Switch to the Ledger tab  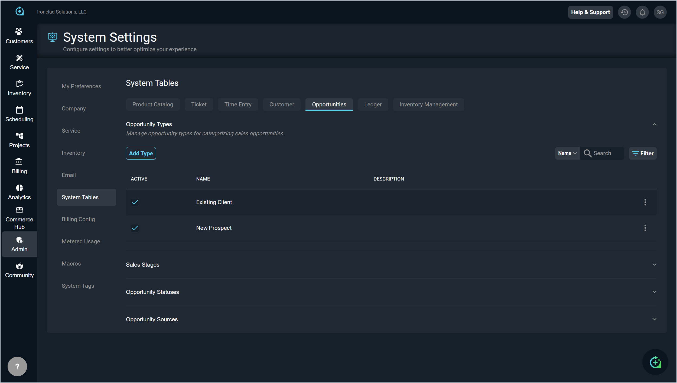373,104
